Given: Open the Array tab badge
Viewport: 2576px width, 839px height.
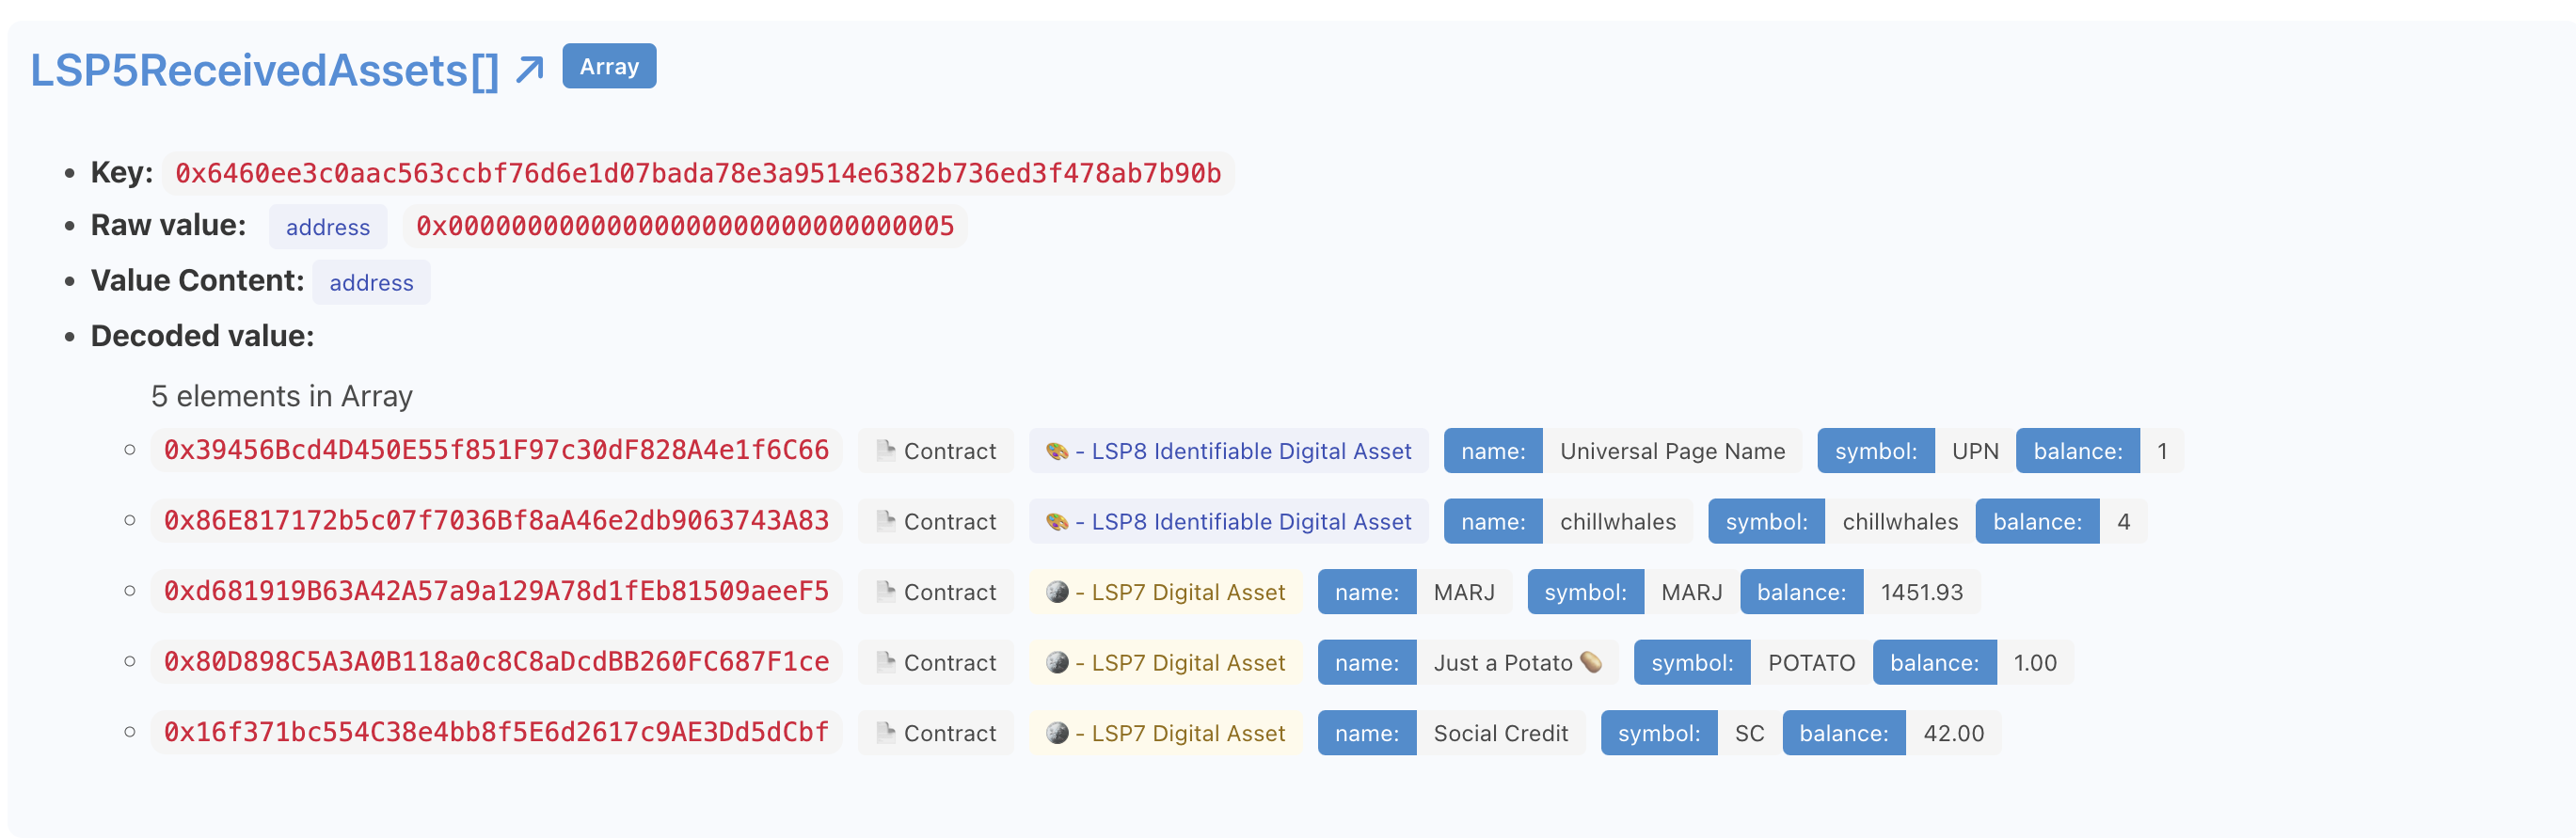Looking at the screenshot, I should point(608,66).
